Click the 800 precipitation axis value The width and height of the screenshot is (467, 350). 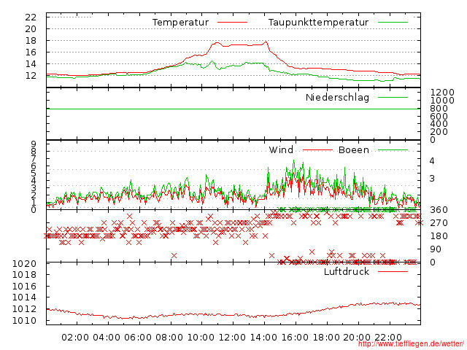(439, 109)
